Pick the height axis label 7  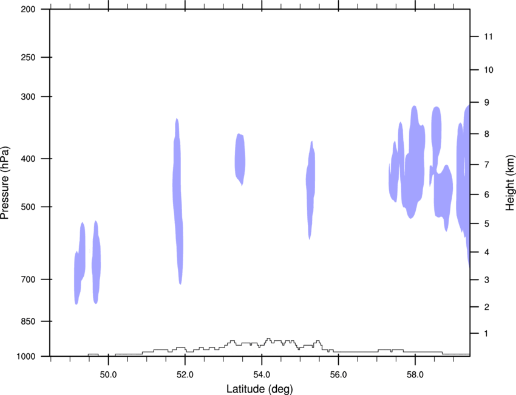point(487,165)
